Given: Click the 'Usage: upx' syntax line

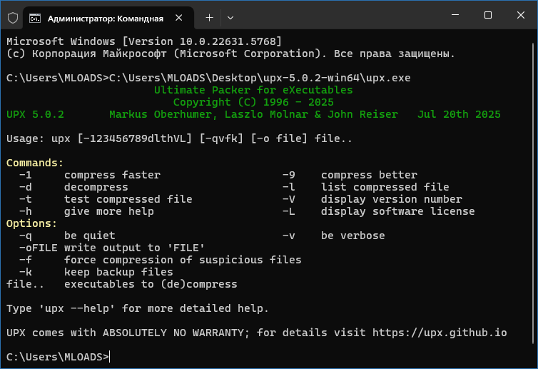Looking at the screenshot, I should (x=179, y=138).
